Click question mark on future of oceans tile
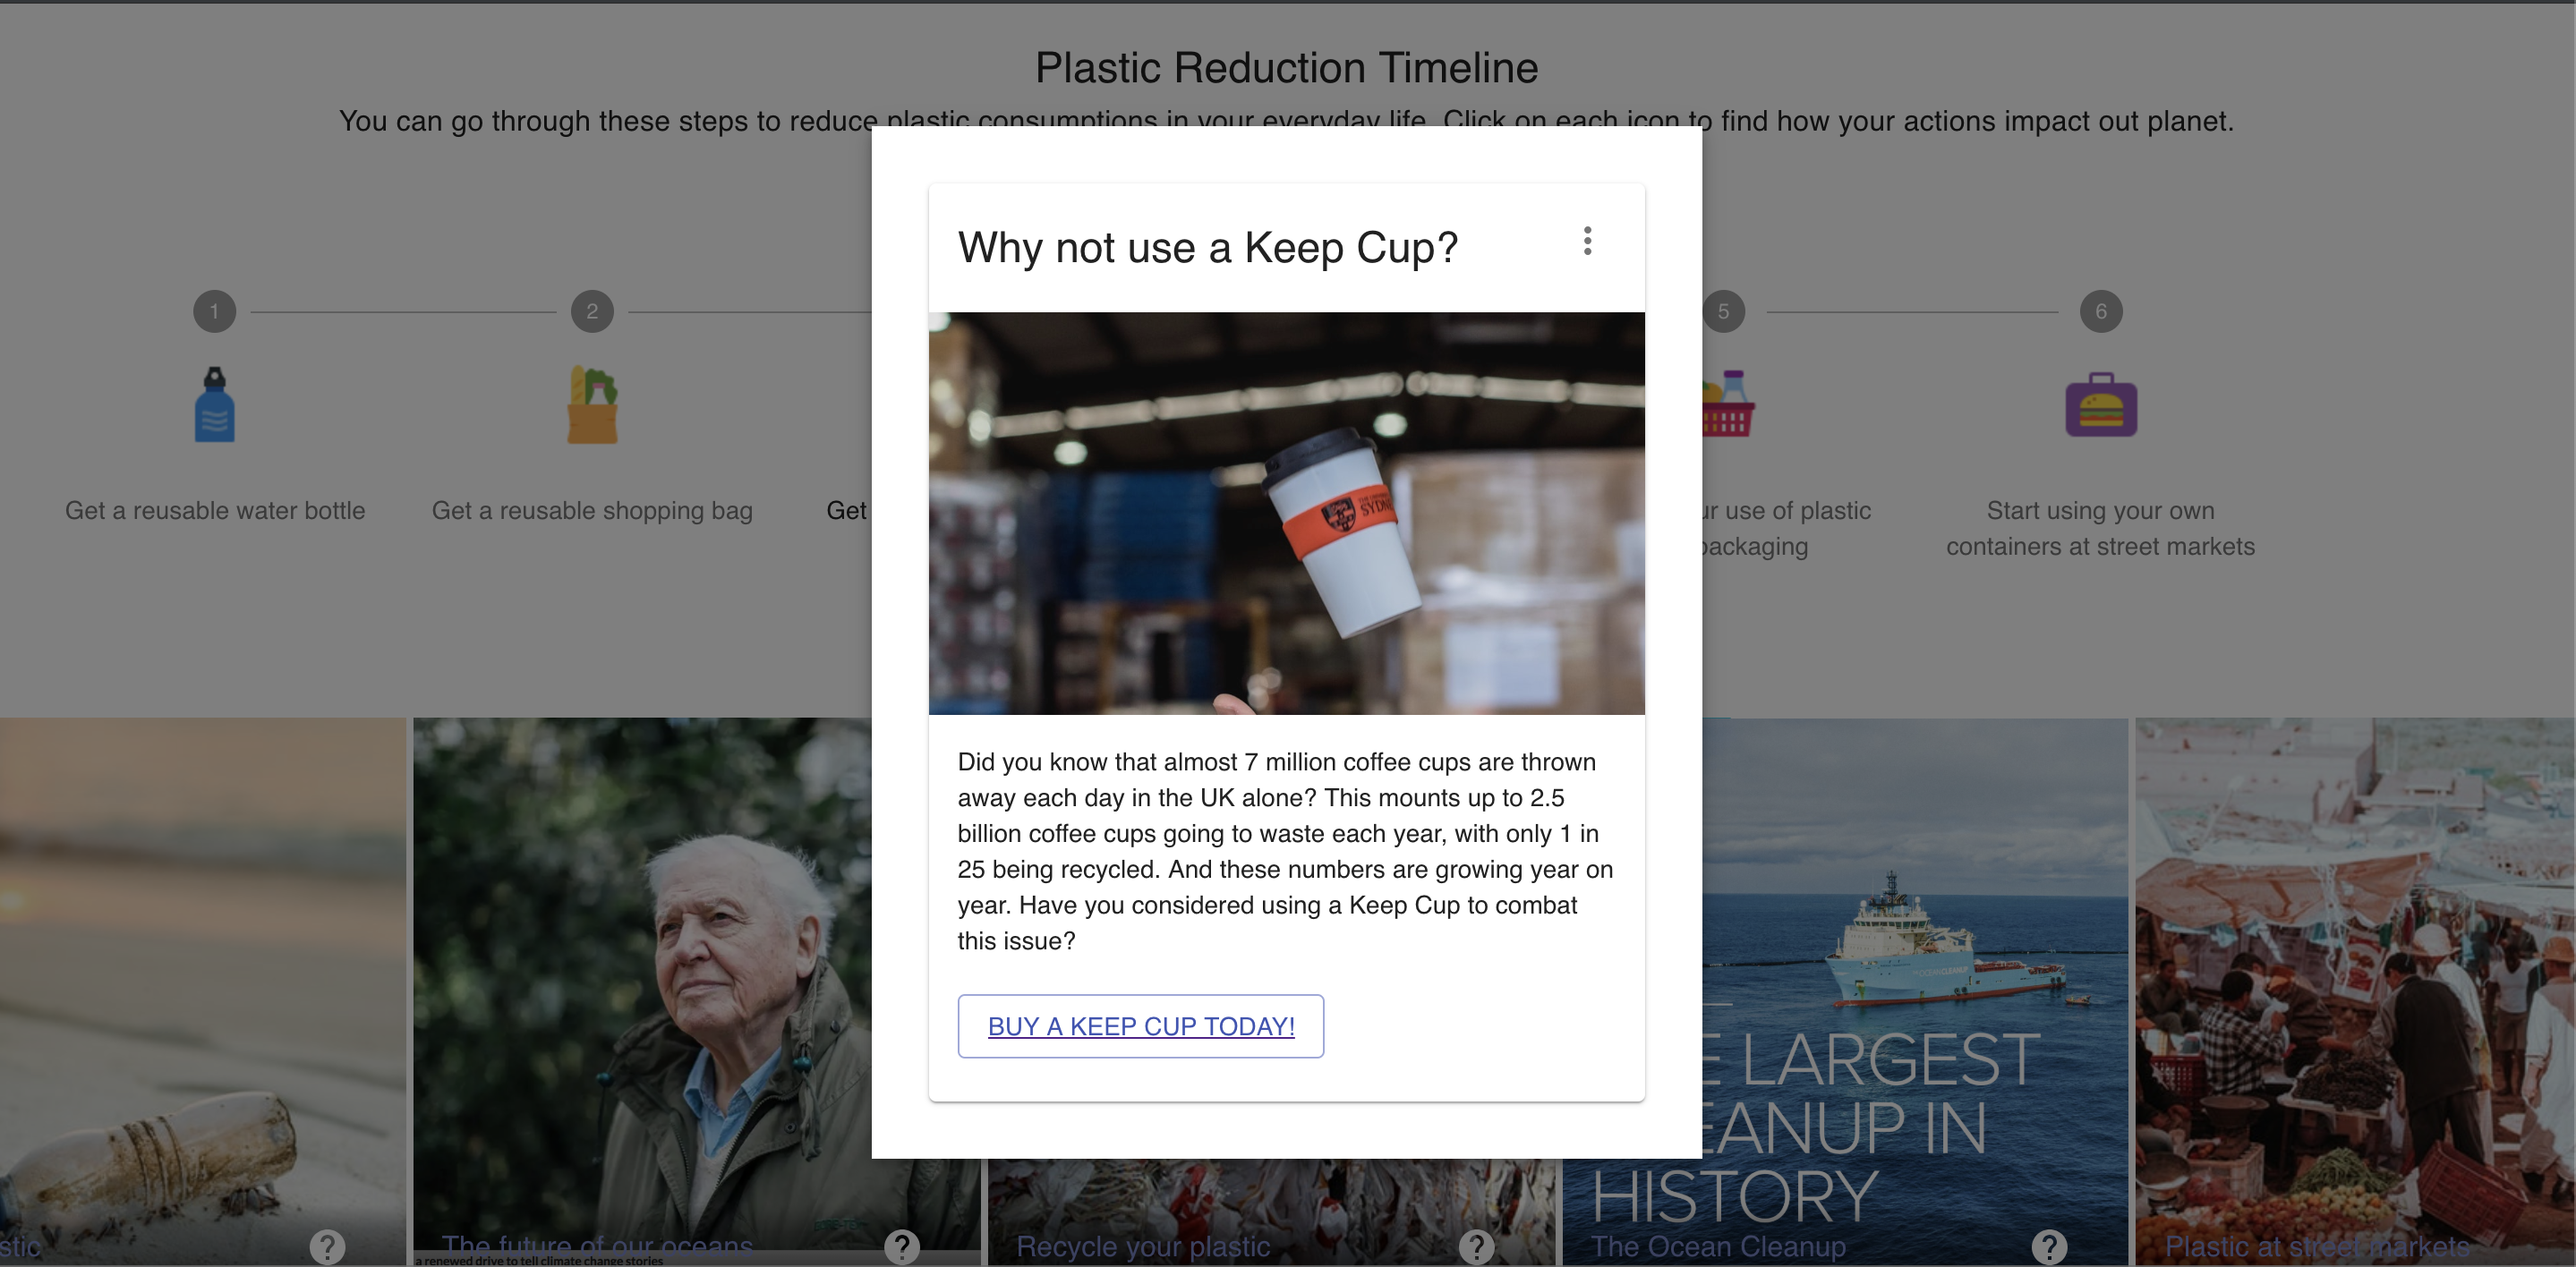This screenshot has height=1267, width=2576. pyautogui.click(x=901, y=1246)
